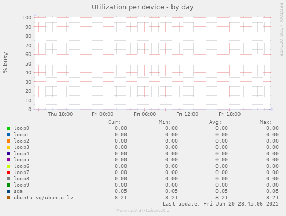Click the sda navy color swatch

point(9,191)
